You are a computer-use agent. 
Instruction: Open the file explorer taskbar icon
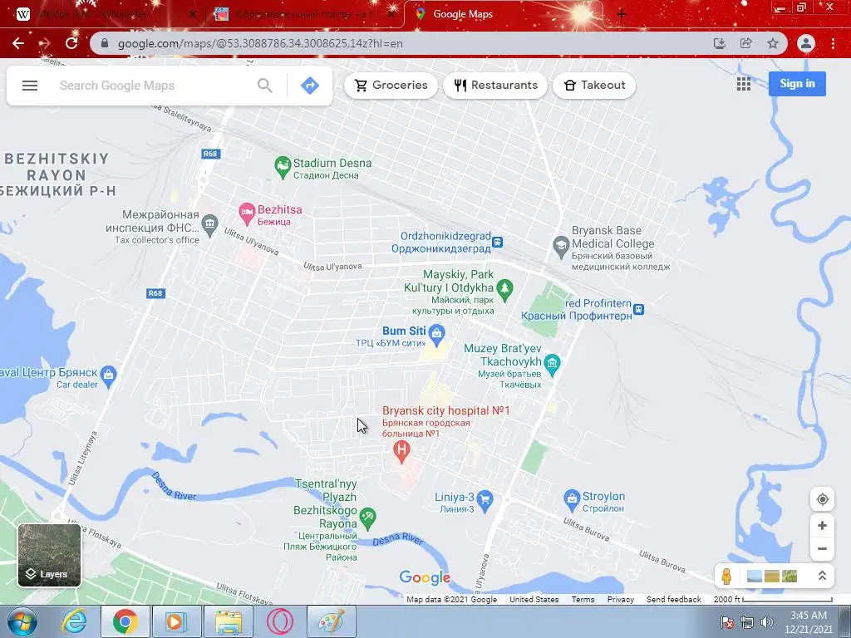coord(229,621)
